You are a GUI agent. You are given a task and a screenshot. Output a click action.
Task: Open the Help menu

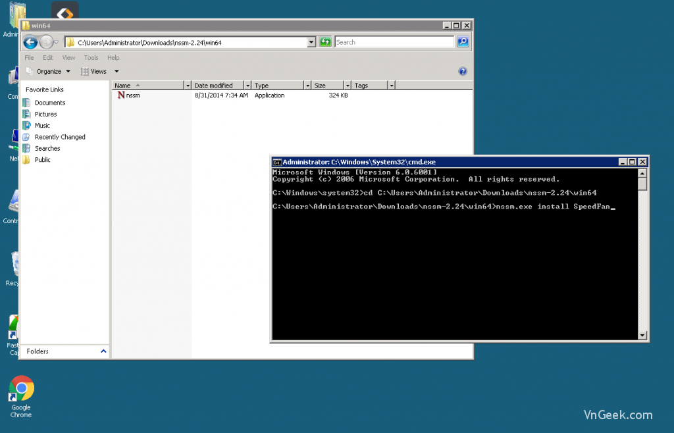(113, 57)
